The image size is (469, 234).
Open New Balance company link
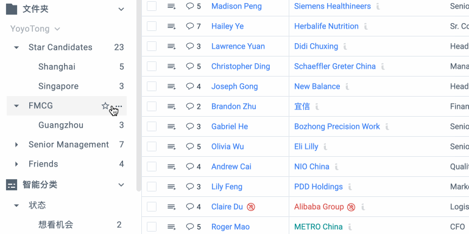point(317,86)
